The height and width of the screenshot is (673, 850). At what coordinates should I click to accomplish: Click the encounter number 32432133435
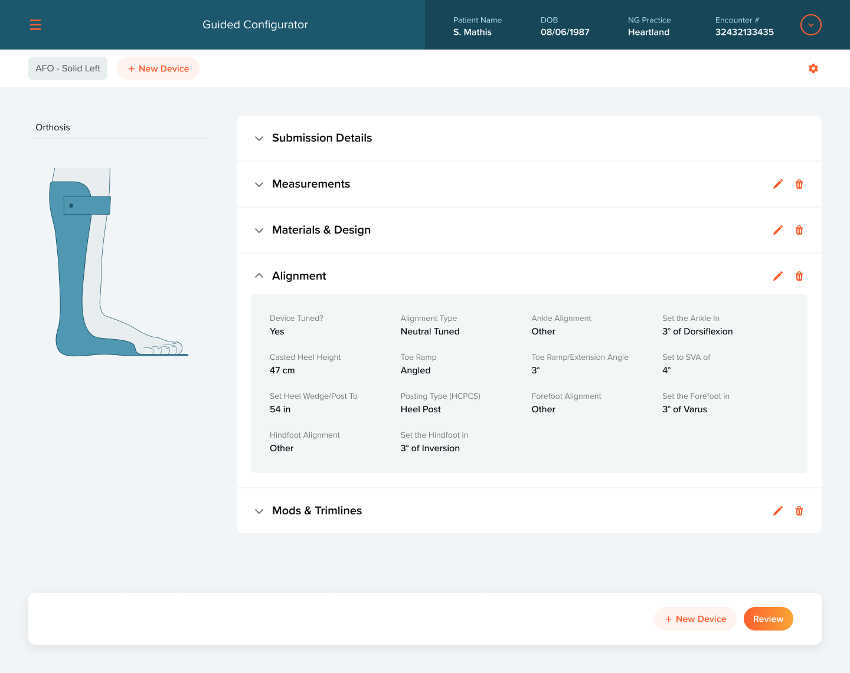[744, 32]
